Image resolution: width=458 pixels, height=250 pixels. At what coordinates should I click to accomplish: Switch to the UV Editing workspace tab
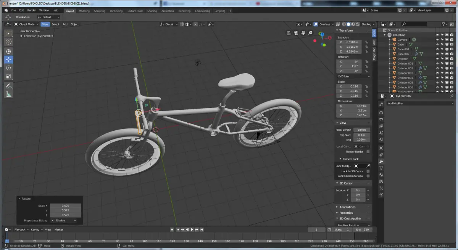pos(116,11)
